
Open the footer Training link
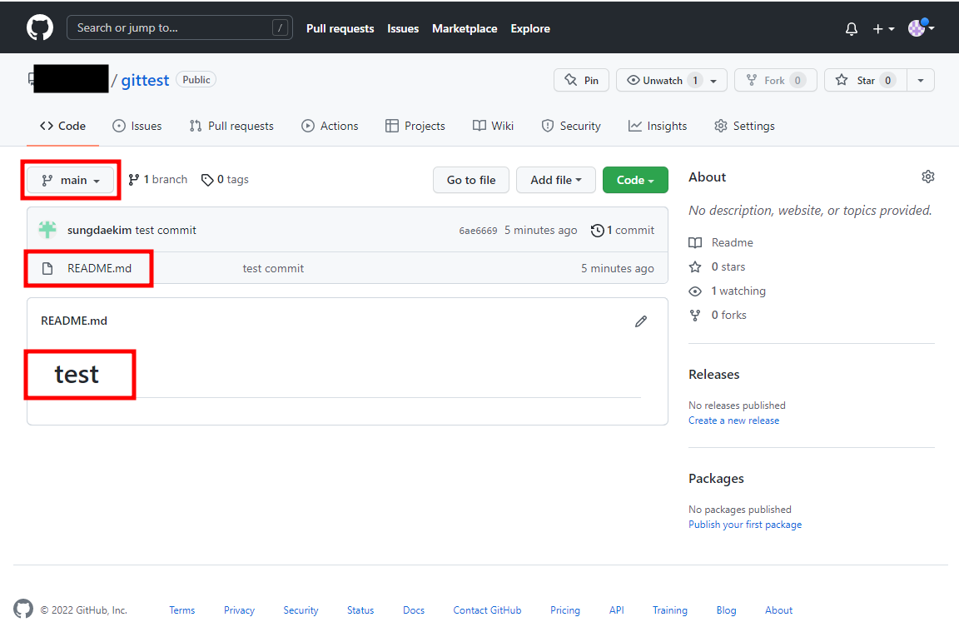[x=669, y=610]
